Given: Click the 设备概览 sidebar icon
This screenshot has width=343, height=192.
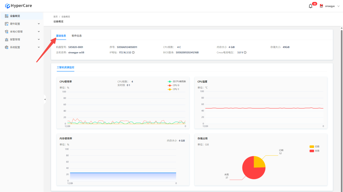Looking at the screenshot, I should point(7,16).
